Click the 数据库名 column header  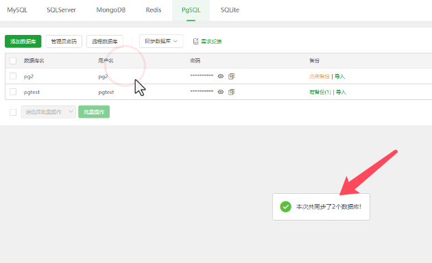pos(34,60)
